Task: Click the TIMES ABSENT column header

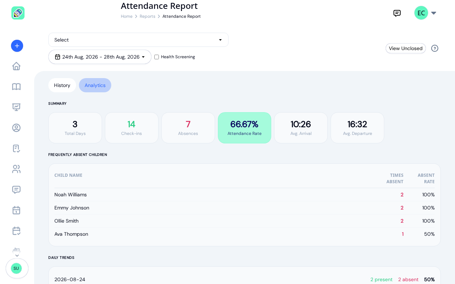Action: pyautogui.click(x=395, y=179)
